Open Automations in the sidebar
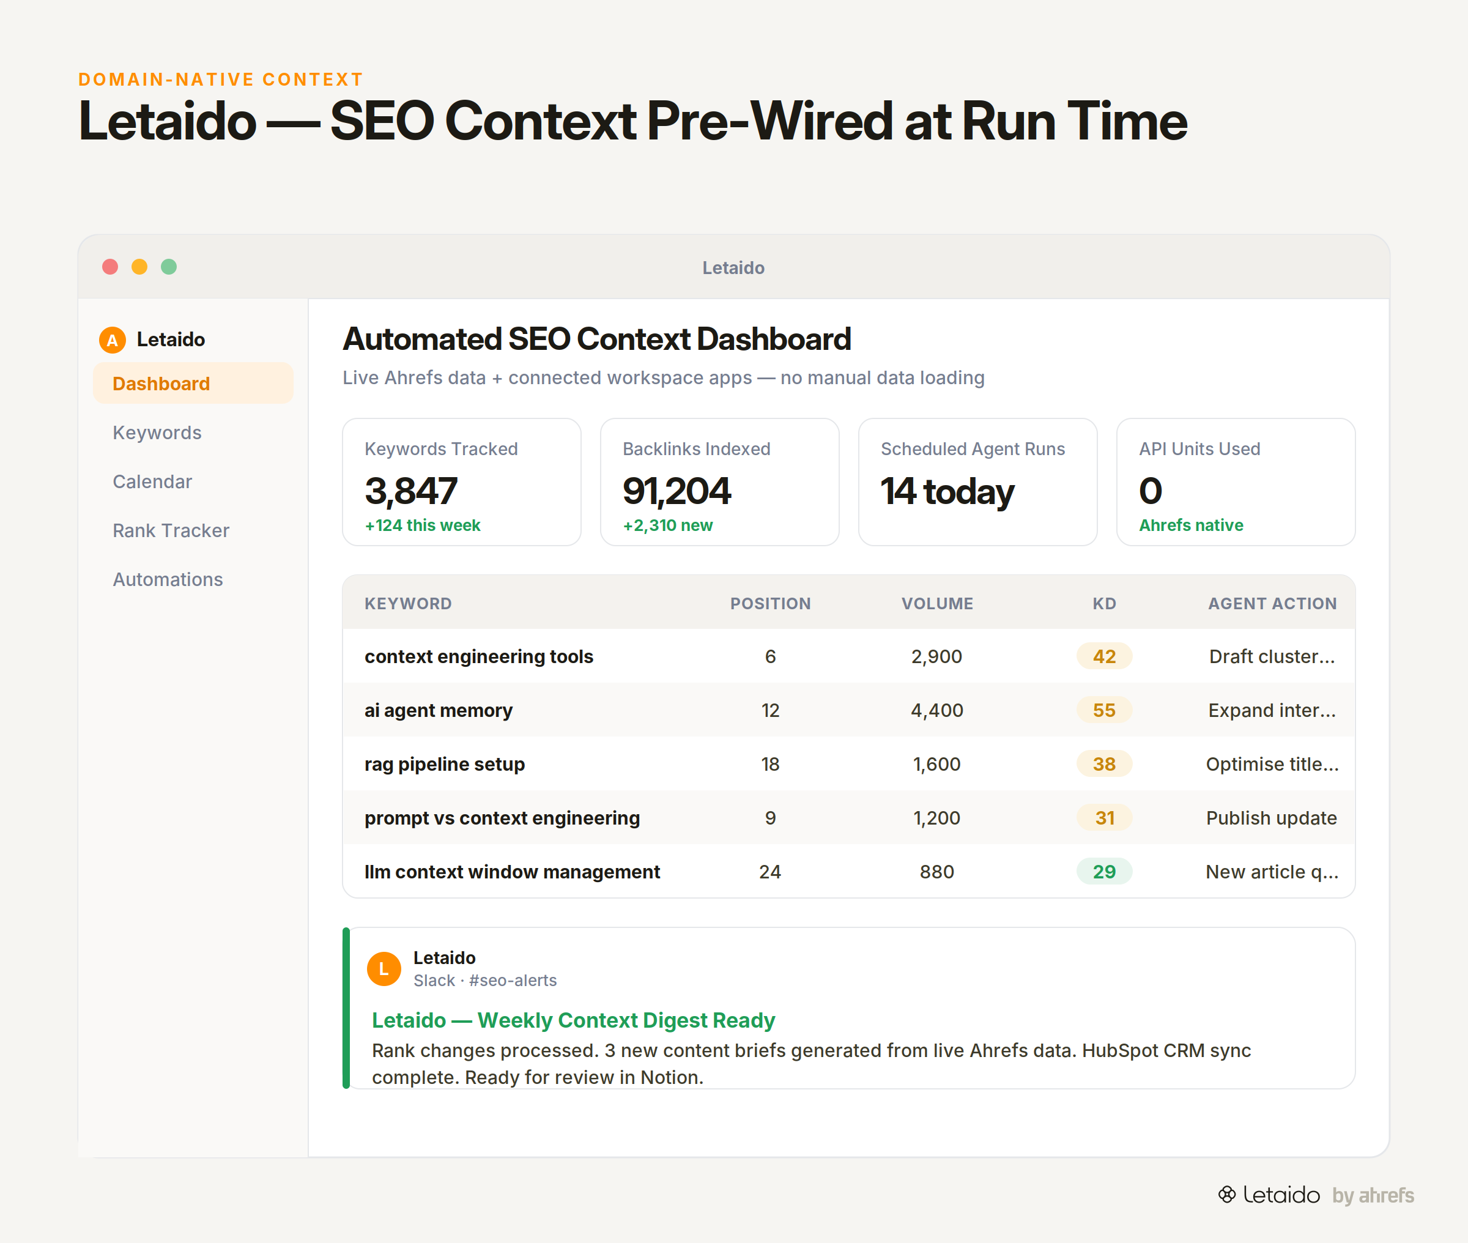This screenshot has height=1243, width=1468. coord(168,579)
